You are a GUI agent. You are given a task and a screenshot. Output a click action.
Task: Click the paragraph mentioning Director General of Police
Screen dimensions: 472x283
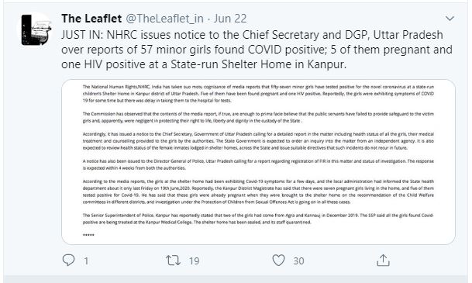[258, 164]
